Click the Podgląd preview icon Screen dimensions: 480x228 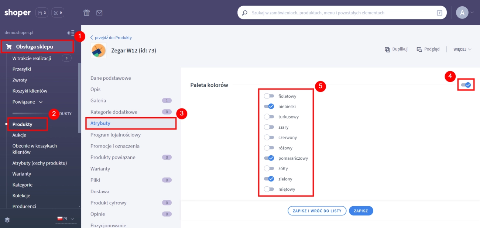point(419,49)
